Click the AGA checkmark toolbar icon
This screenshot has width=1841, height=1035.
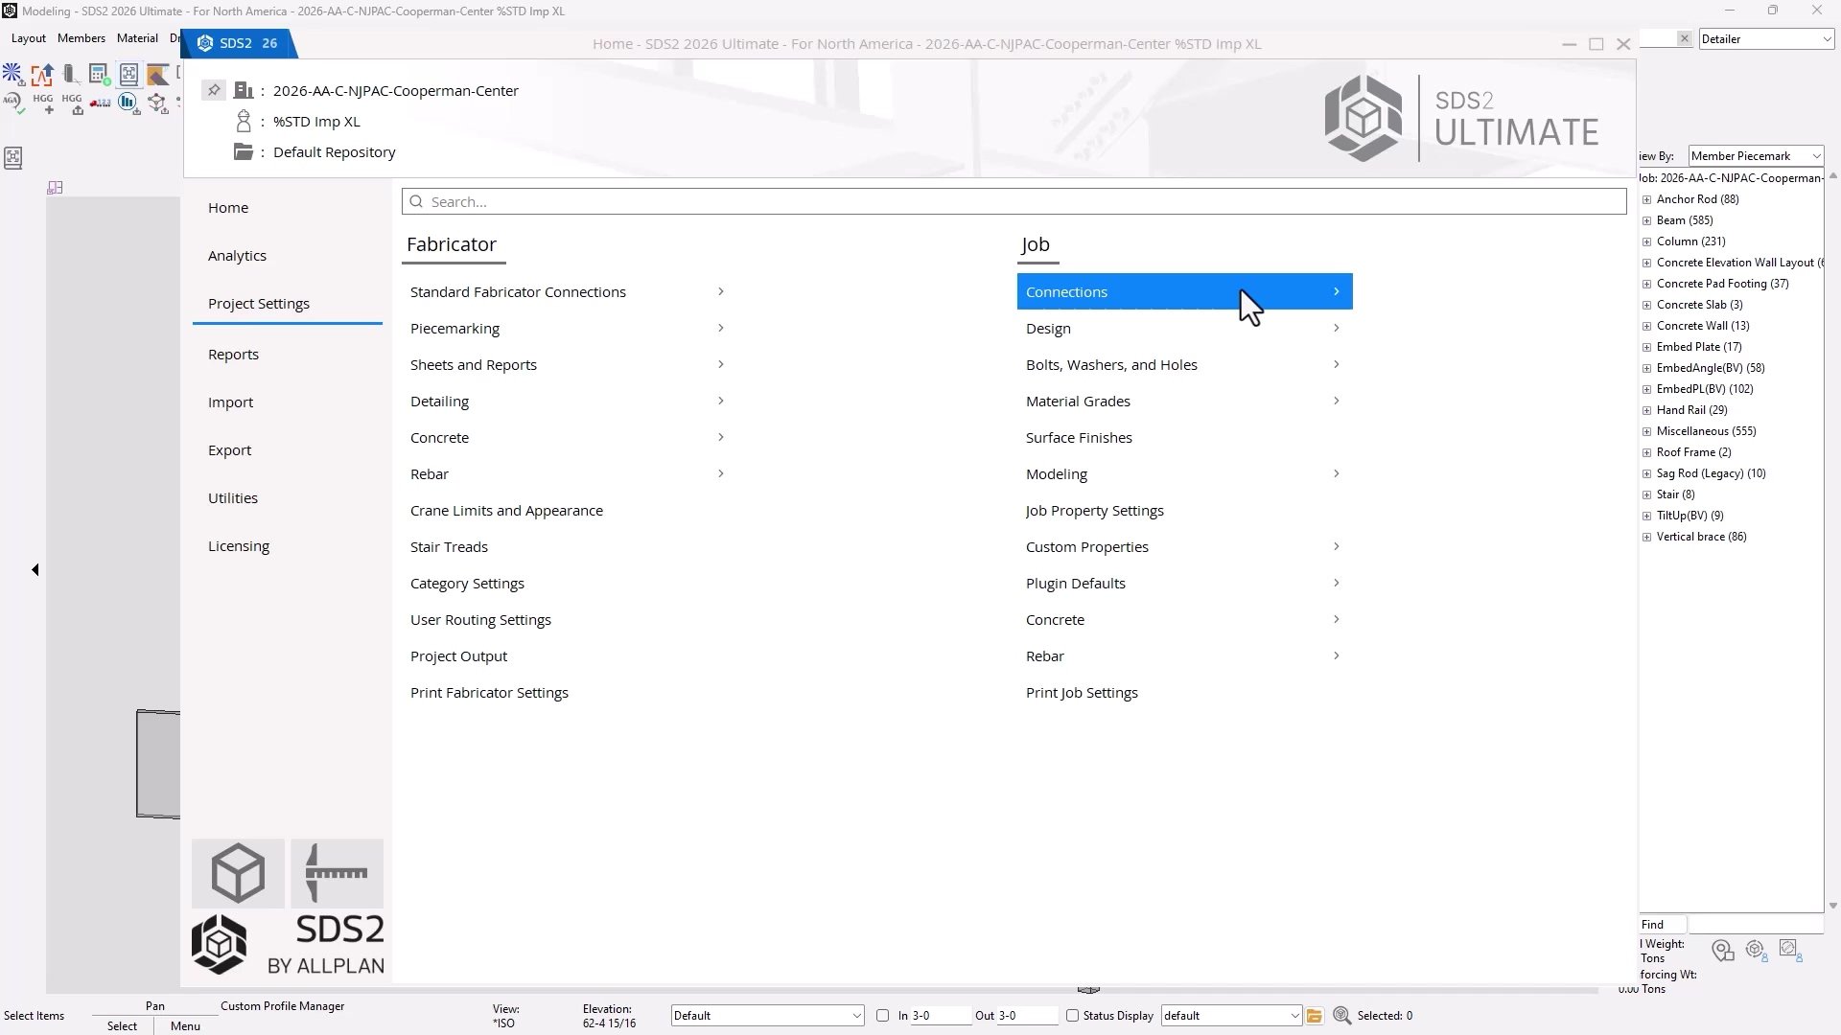pos(12,103)
